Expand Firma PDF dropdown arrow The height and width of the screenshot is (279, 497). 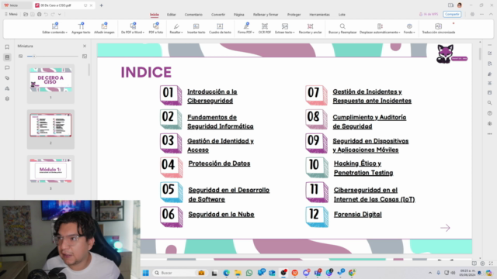(x=253, y=33)
